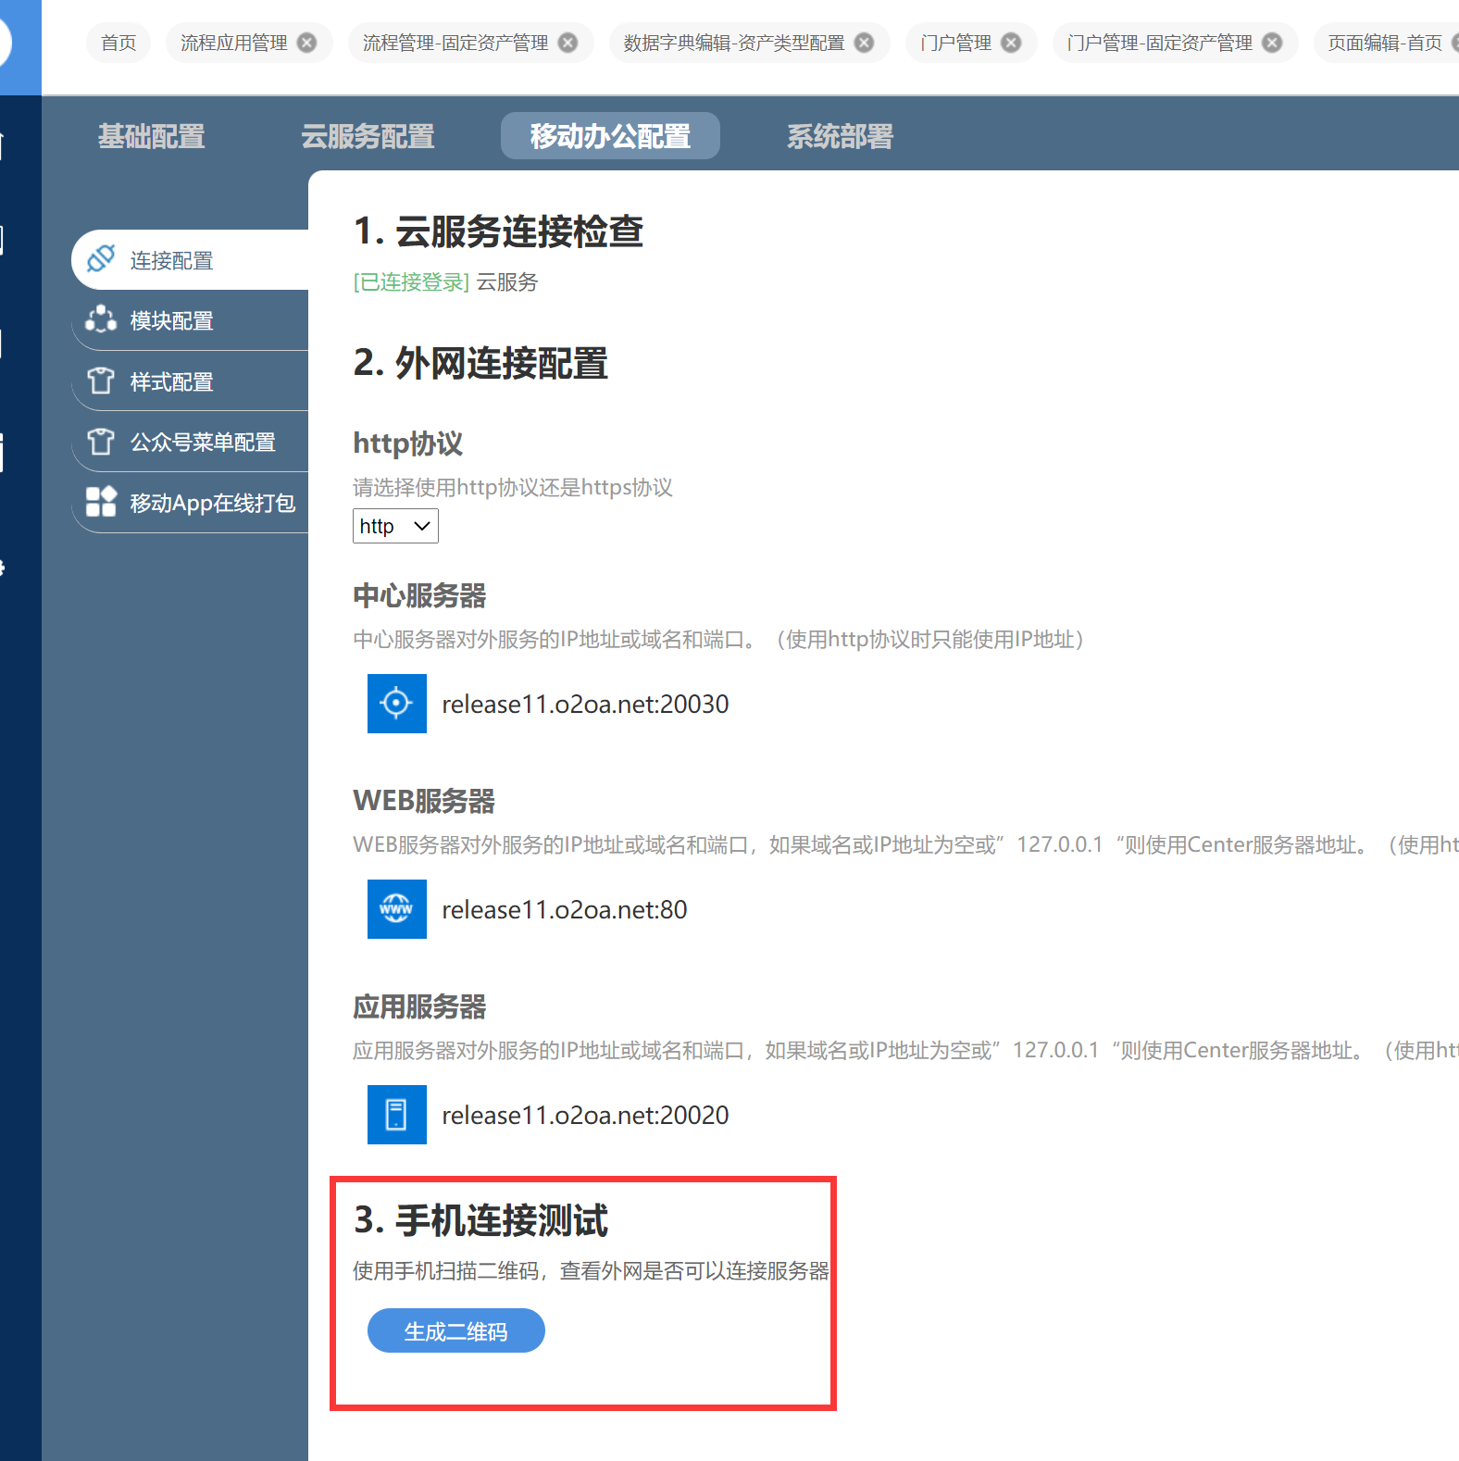The height and width of the screenshot is (1461, 1459).
Task: Switch to the 数据字典编辑-资产类型配置 tab
Action: coord(734,43)
